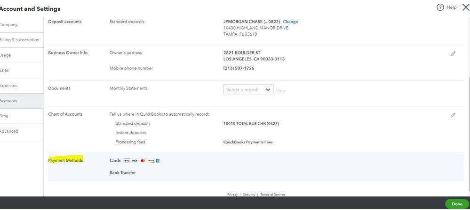This screenshot has width=470, height=210.
Task: Open the Terms of Service link
Action: point(272,195)
